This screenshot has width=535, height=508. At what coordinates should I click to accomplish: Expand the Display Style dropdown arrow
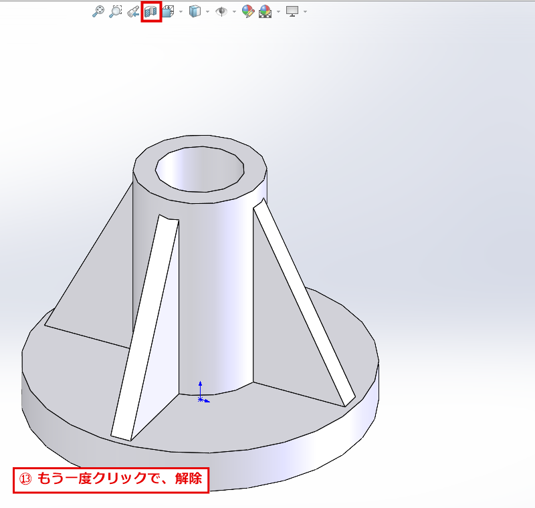click(x=207, y=12)
